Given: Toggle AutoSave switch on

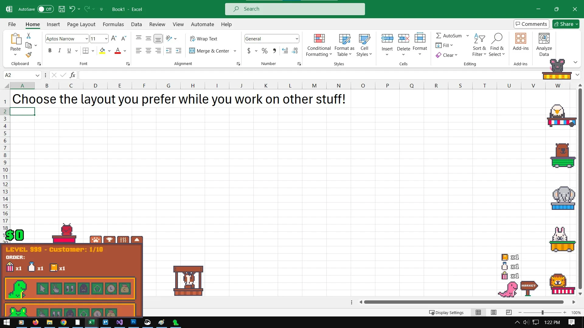Looking at the screenshot, I should 45,9.
